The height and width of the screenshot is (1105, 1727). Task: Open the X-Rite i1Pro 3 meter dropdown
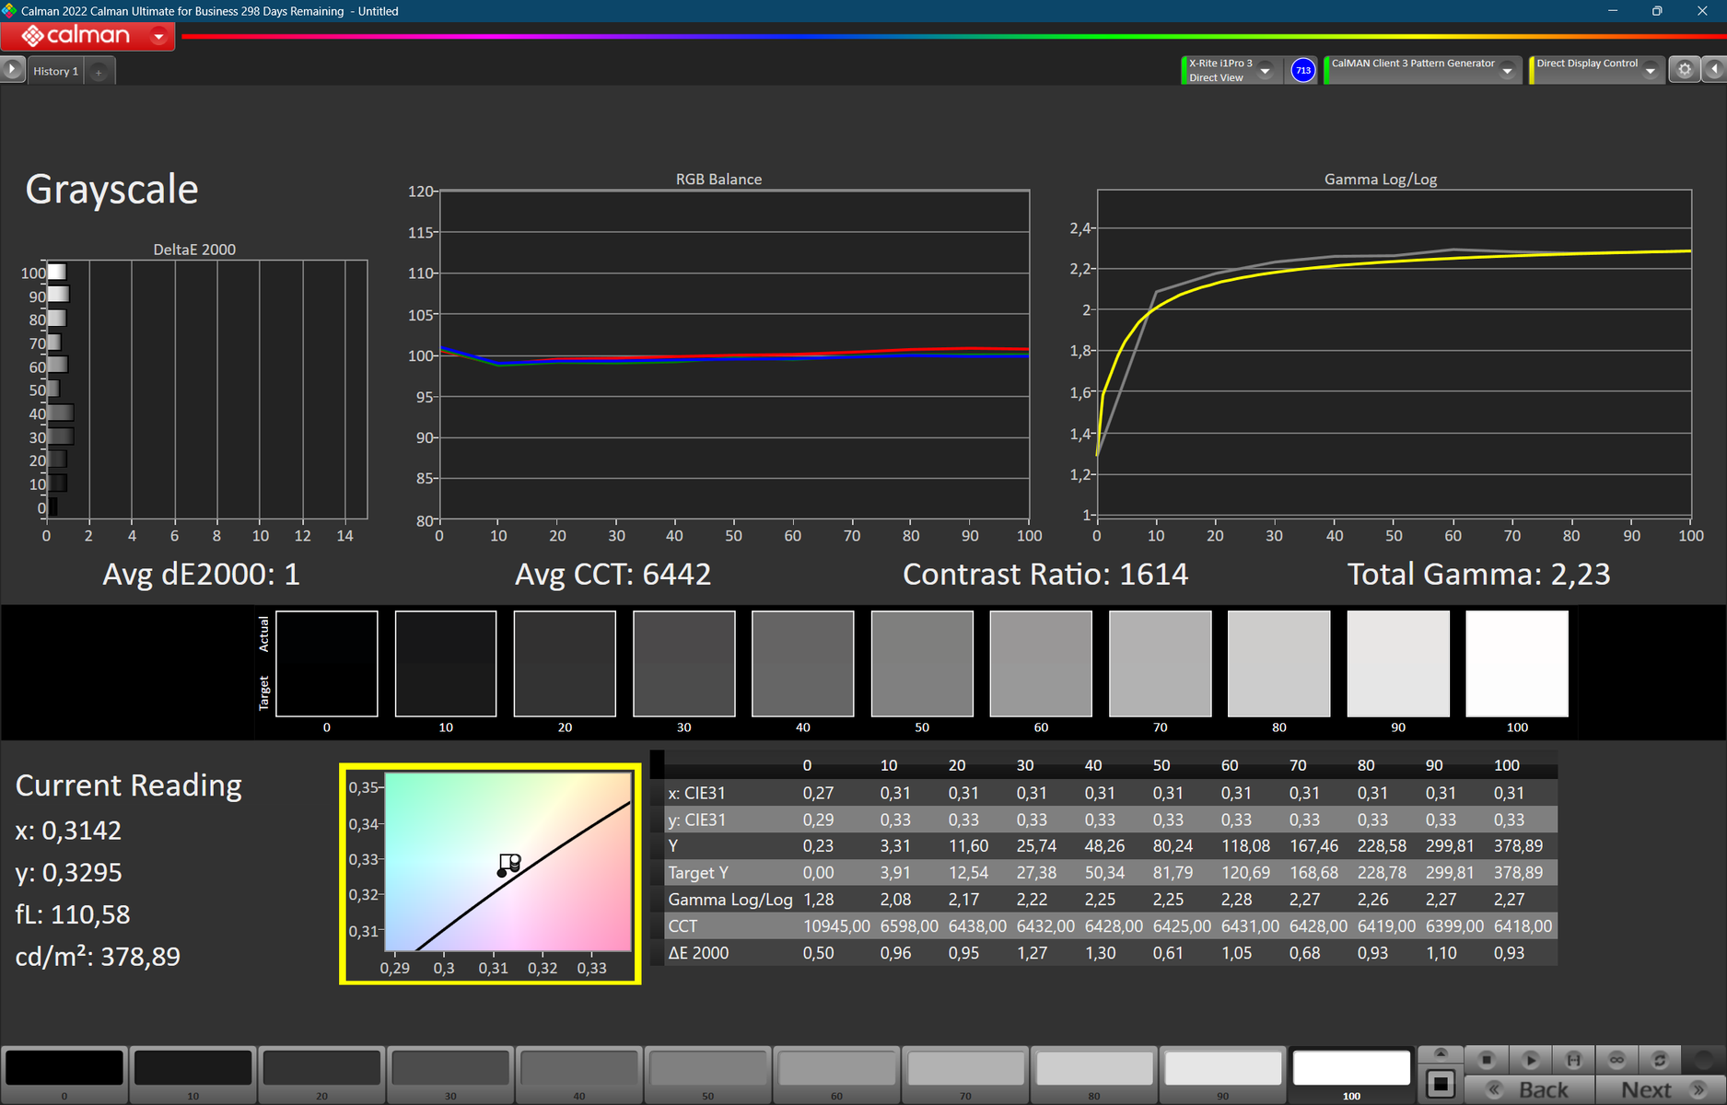point(1266,71)
